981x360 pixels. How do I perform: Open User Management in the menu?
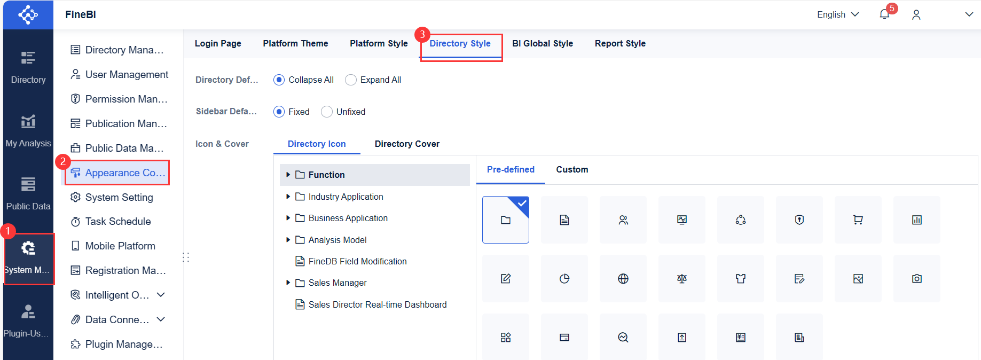coord(127,75)
